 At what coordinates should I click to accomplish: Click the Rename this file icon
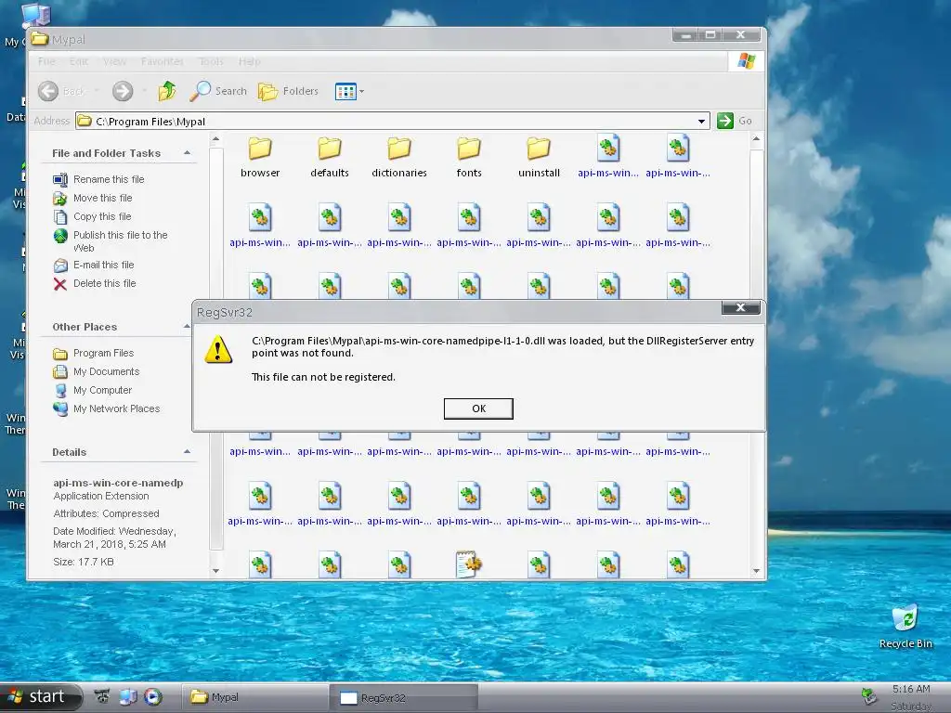coord(60,179)
